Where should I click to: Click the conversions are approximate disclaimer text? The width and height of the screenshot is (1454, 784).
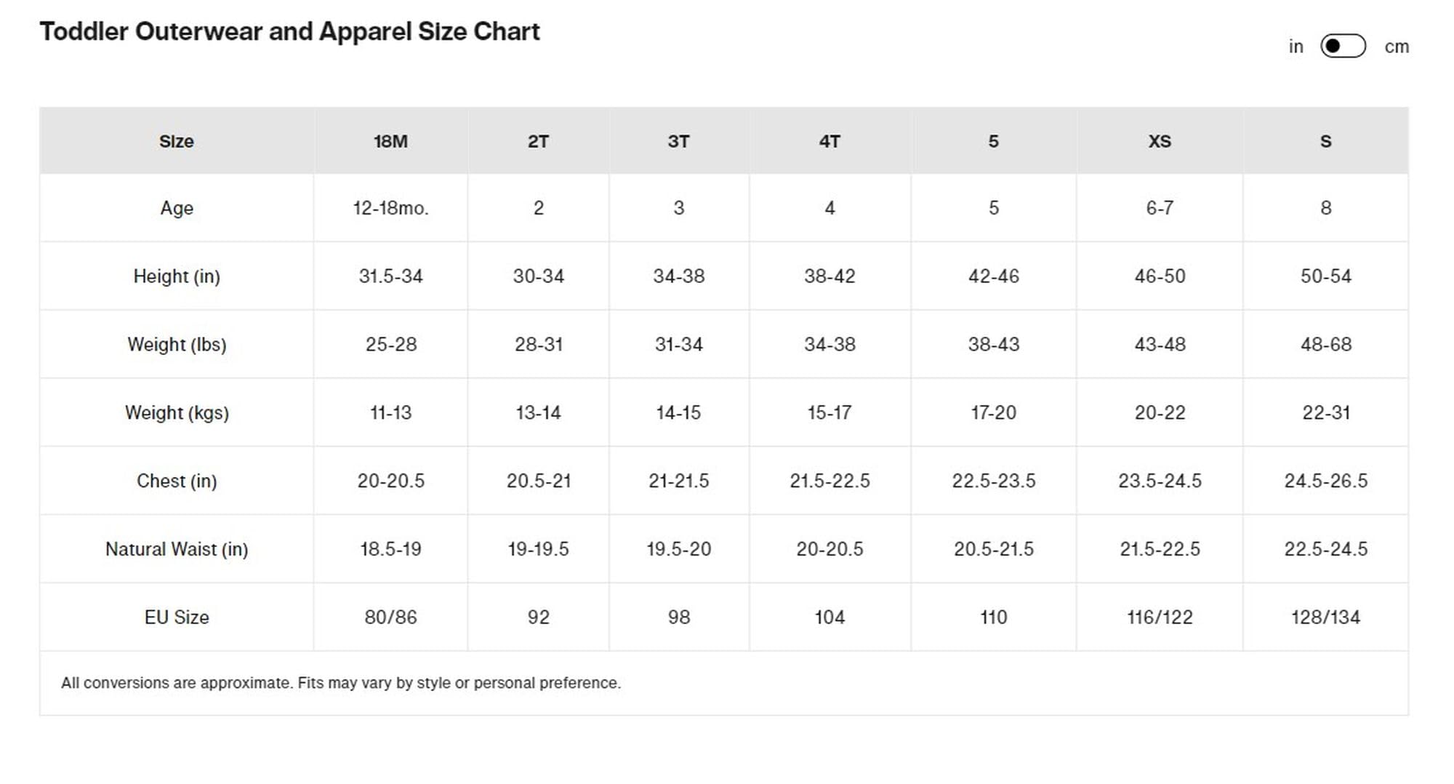point(341,683)
